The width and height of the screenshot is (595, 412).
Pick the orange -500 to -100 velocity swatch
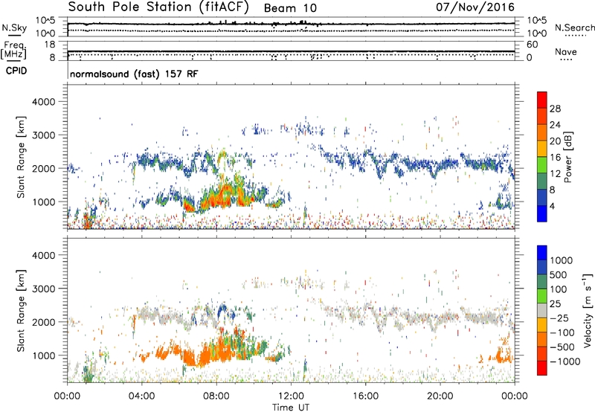tap(542, 340)
